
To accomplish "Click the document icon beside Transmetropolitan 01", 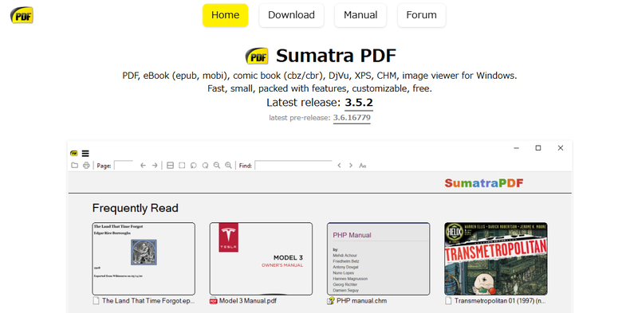I will pos(448,301).
